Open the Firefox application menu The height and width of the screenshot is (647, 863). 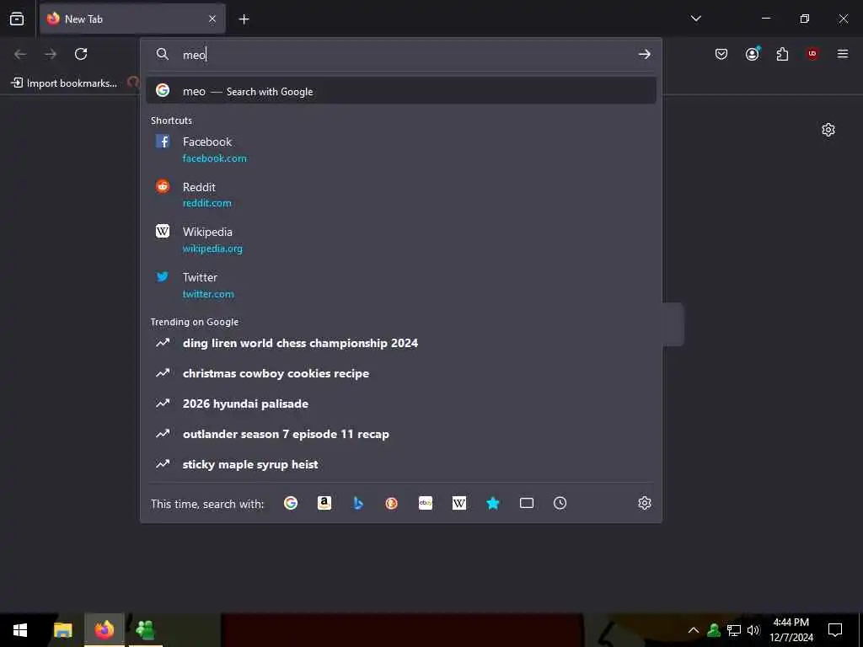tap(843, 54)
